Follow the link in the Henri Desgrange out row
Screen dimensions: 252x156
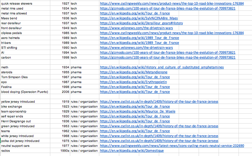tap(135, 121)
